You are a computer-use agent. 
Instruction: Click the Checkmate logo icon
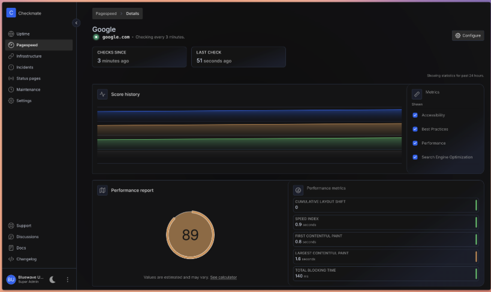click(11, 13)
